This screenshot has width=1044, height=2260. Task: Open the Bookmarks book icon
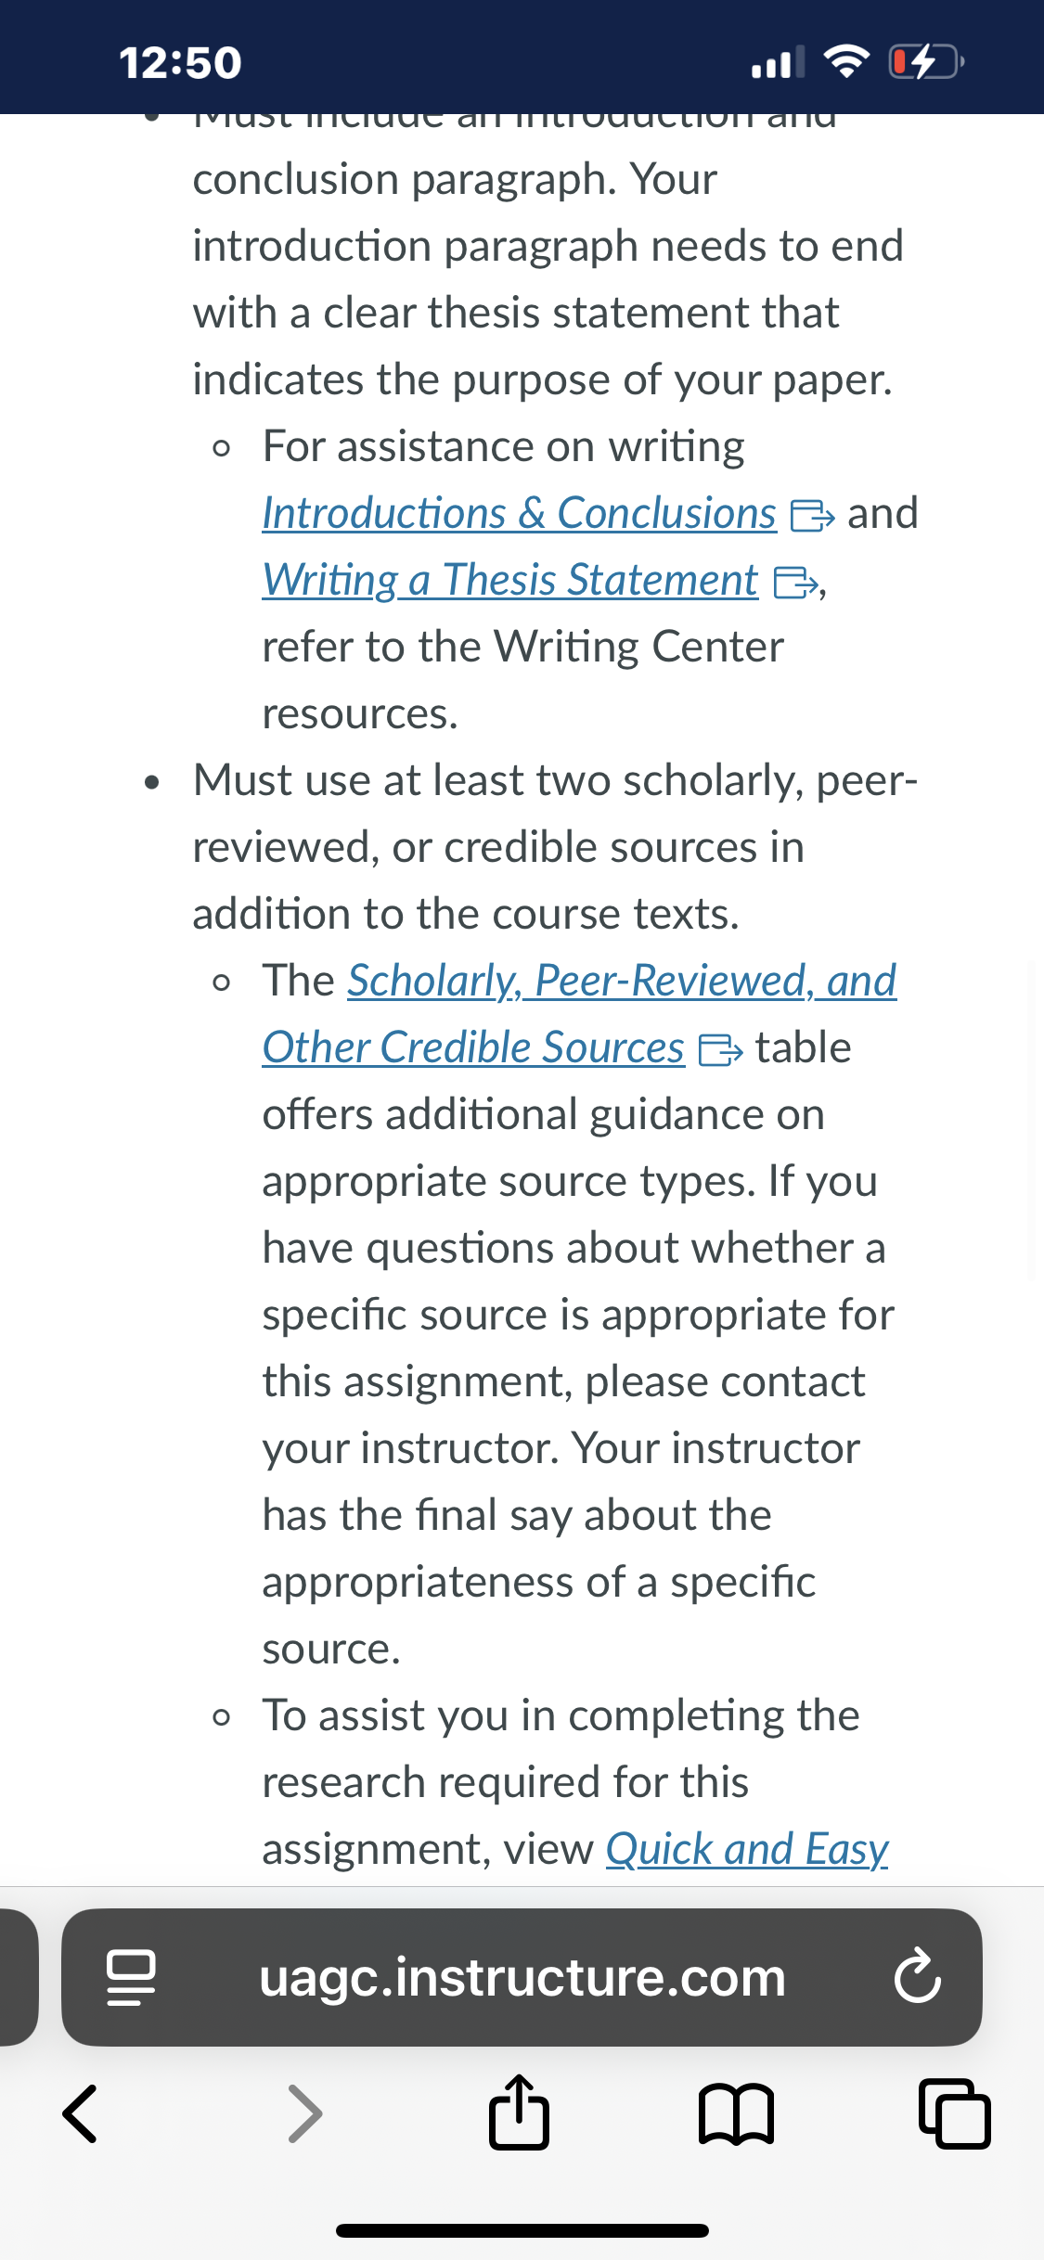click(736, 2114)
